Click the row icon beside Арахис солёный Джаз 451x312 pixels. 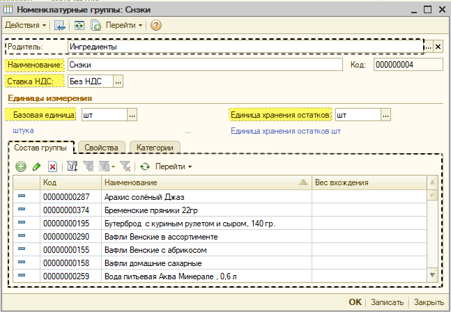click(22, 196)
